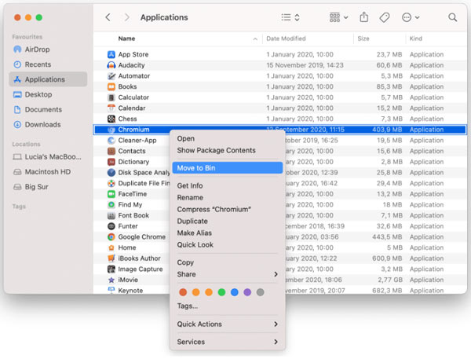471x359 pixels.
Task: Select Lucia's MacBook location
Action: (47, 156)
